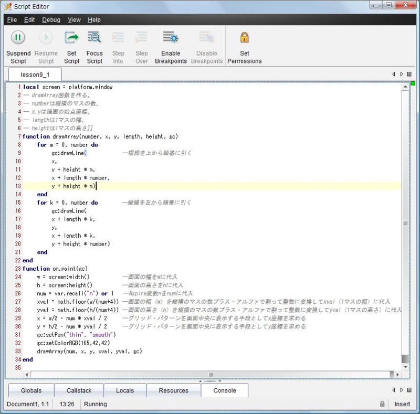
Task: Disable breakpoints with the Disable Breakpoints toggle
Action: coord(206,37)
